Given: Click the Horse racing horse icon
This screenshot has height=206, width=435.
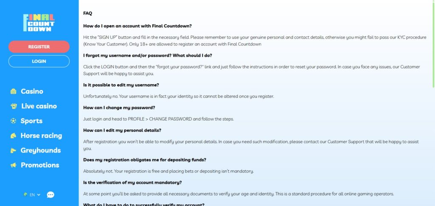Looking at the screenshot, I should click(13, 136).
